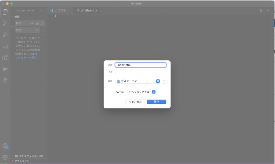Open the Manage settings gear
The width and height of the screenshot is (275, 164).
pos(5,157)
